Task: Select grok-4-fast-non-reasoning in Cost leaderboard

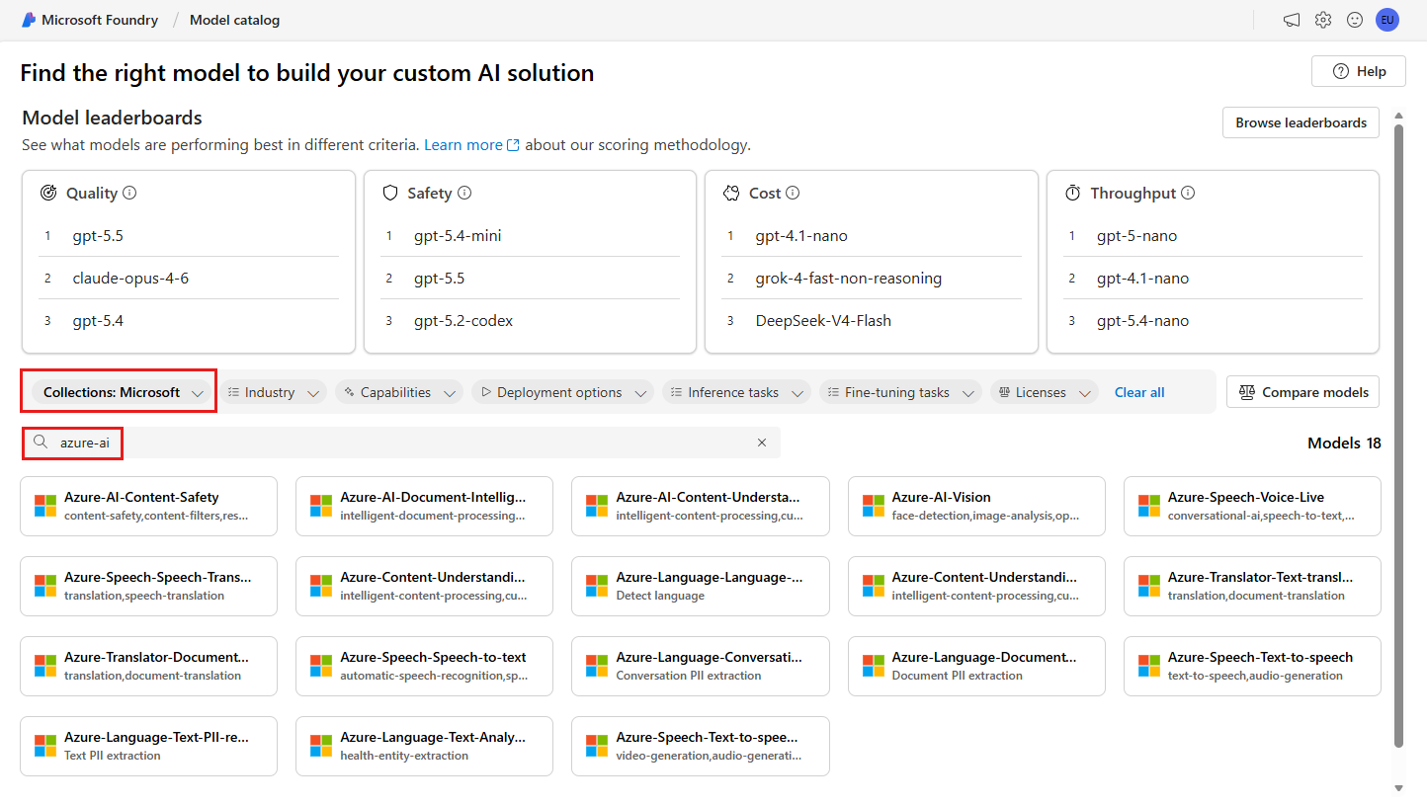Action: click(x=849, y=279)
